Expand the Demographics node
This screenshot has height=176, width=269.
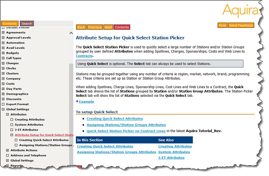(x=3, y=94)
